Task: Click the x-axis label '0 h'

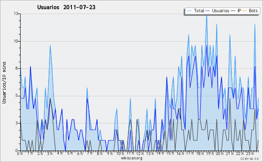Action: pos(20,153)
